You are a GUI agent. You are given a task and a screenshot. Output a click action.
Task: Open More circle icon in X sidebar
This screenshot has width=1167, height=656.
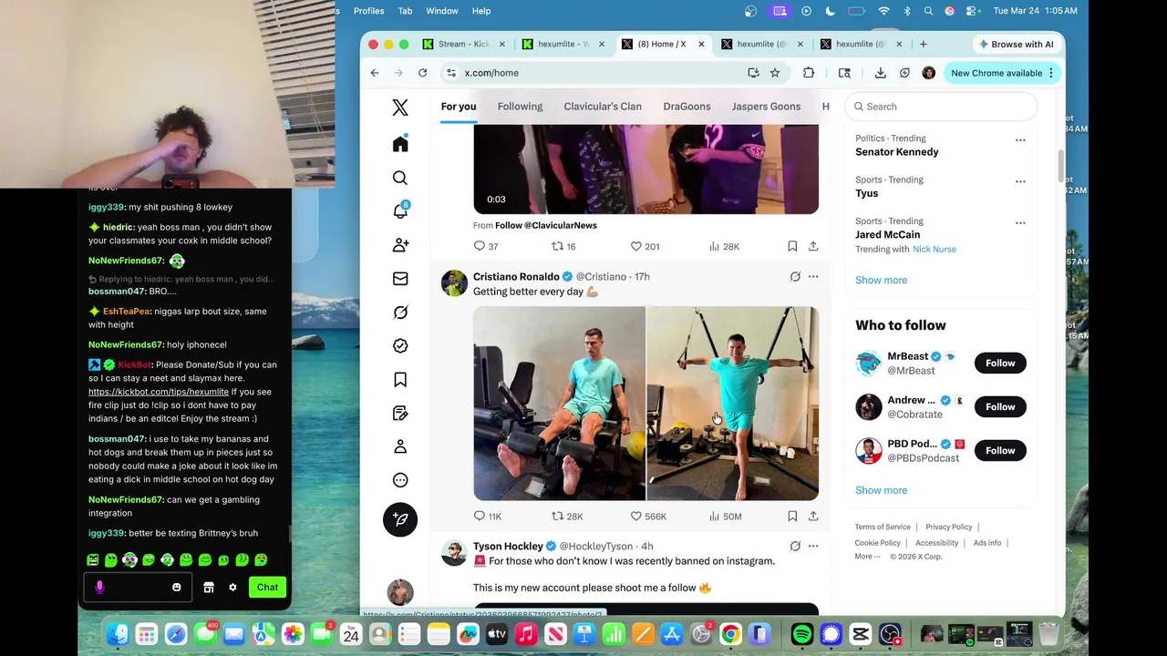coord(400,480)
